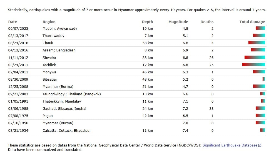
Task: Click the 6.3 magnitude value
Action: coord(185,72)
